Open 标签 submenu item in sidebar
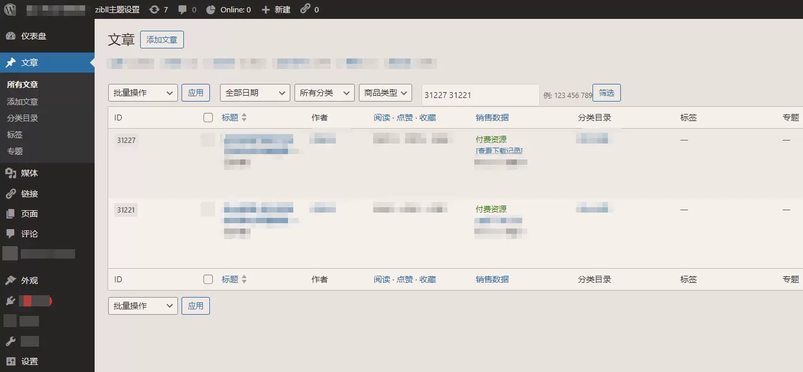803x372 pixels. click(15, 135)
